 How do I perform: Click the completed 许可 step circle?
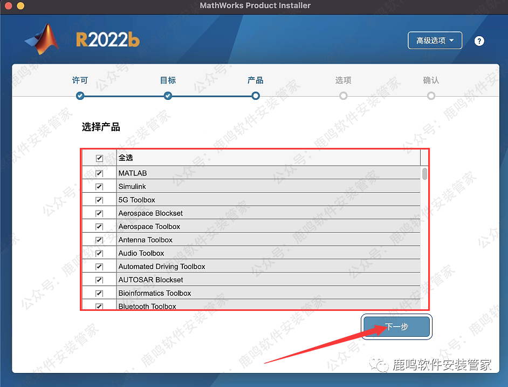(80, 96)
